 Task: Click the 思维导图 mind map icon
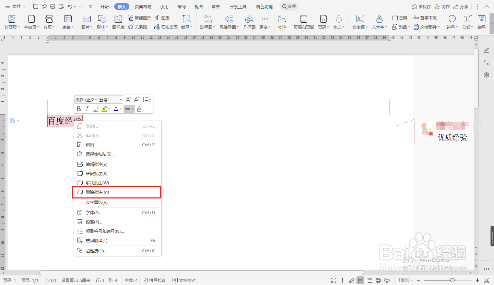229,22
